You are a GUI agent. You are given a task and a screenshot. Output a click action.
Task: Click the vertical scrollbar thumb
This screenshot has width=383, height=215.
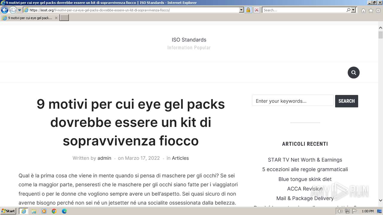pos(380,35)
